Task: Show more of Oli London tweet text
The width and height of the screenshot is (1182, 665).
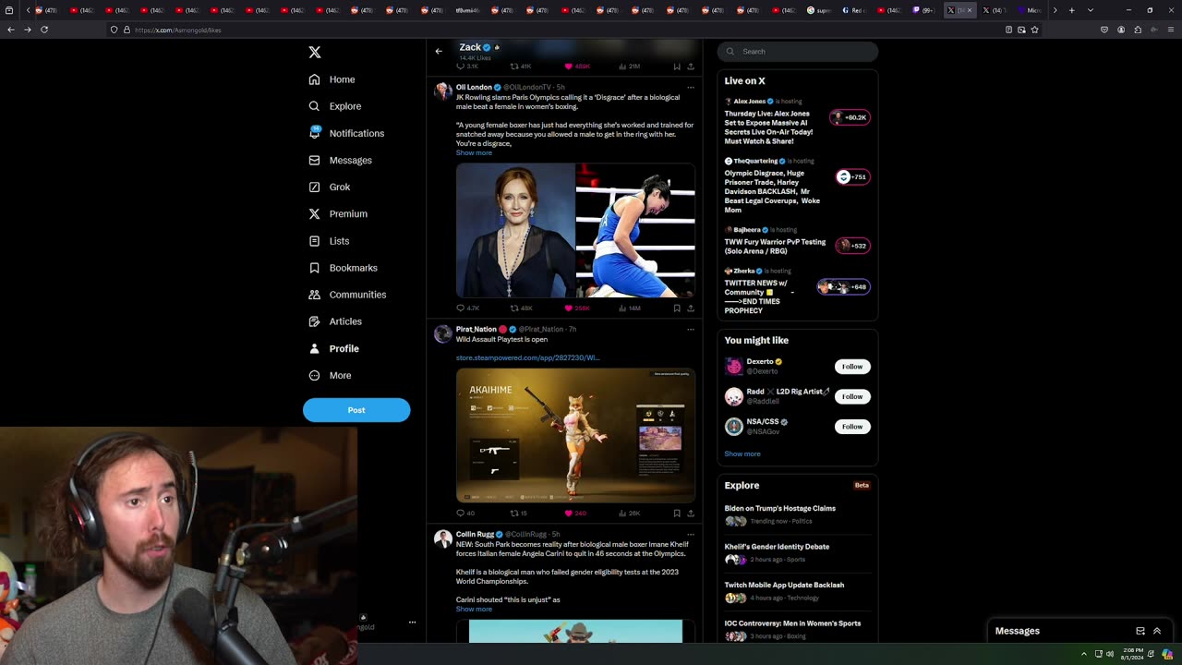Action: click(x=474, y=152)
